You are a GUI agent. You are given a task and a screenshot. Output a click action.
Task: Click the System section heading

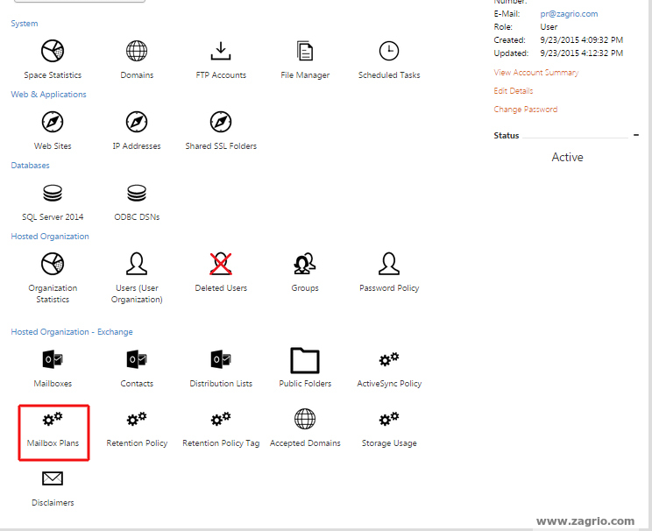point(25,24)
